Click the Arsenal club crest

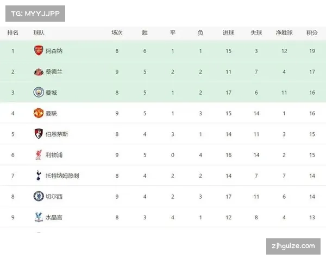coord(39,50)
